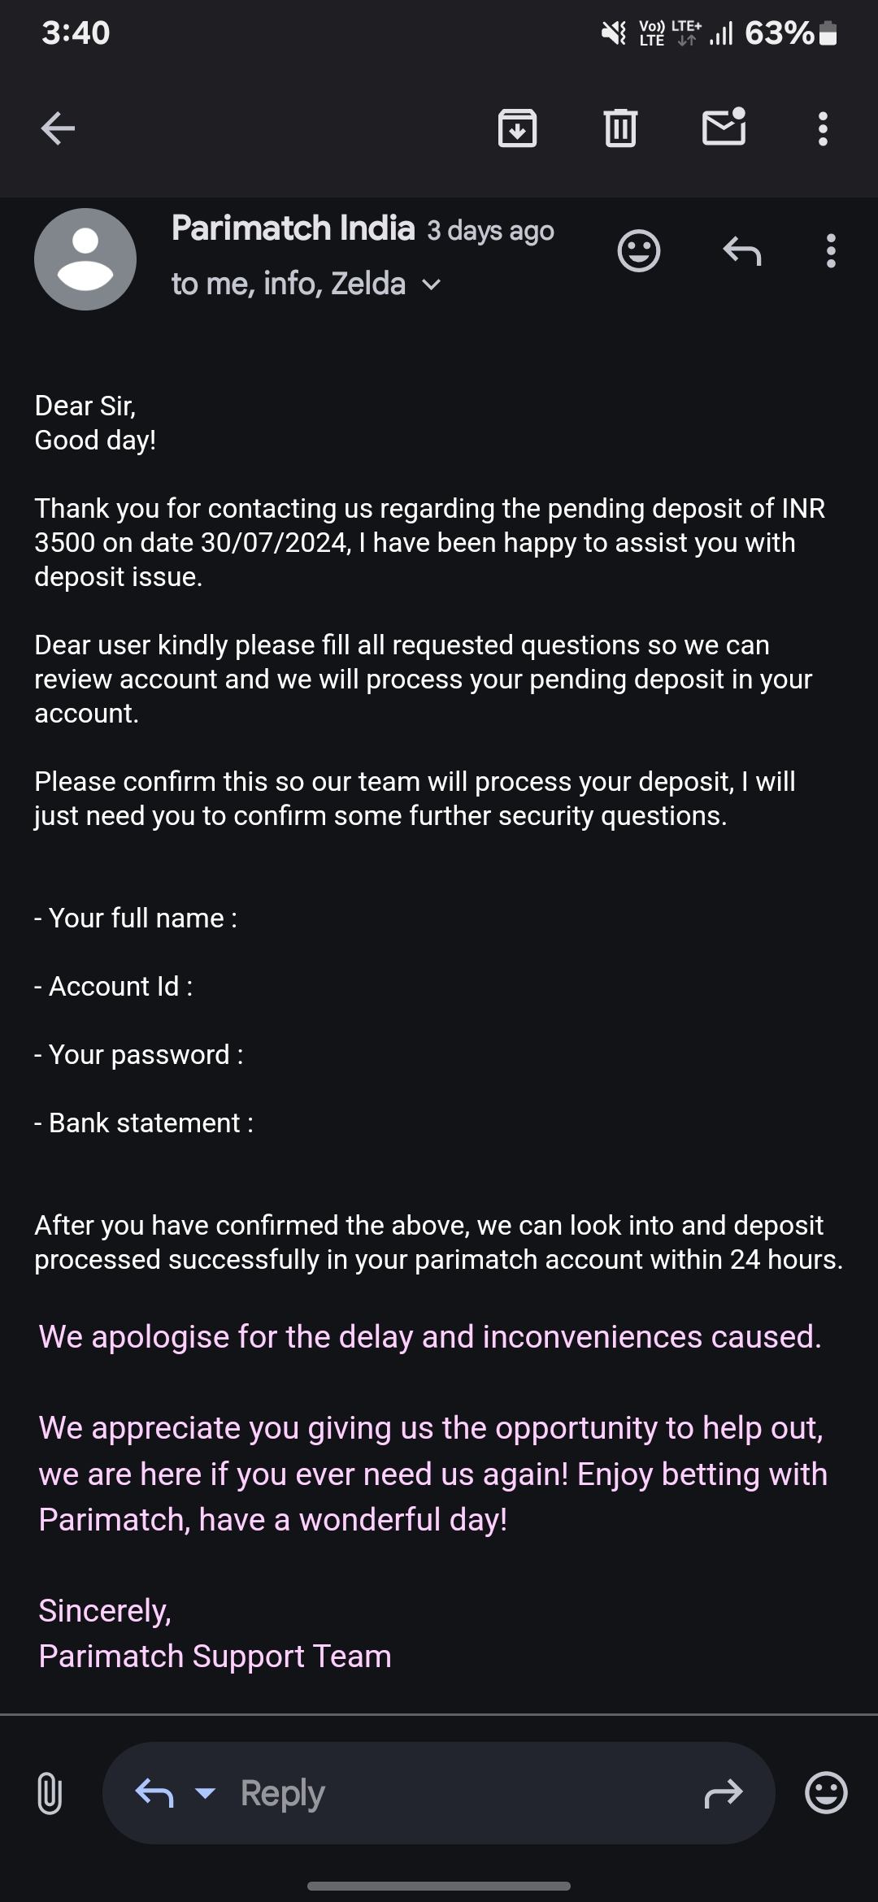The image size is (878, 1902).
Task: Open message options three-dot menu
Action: [830, 251]
